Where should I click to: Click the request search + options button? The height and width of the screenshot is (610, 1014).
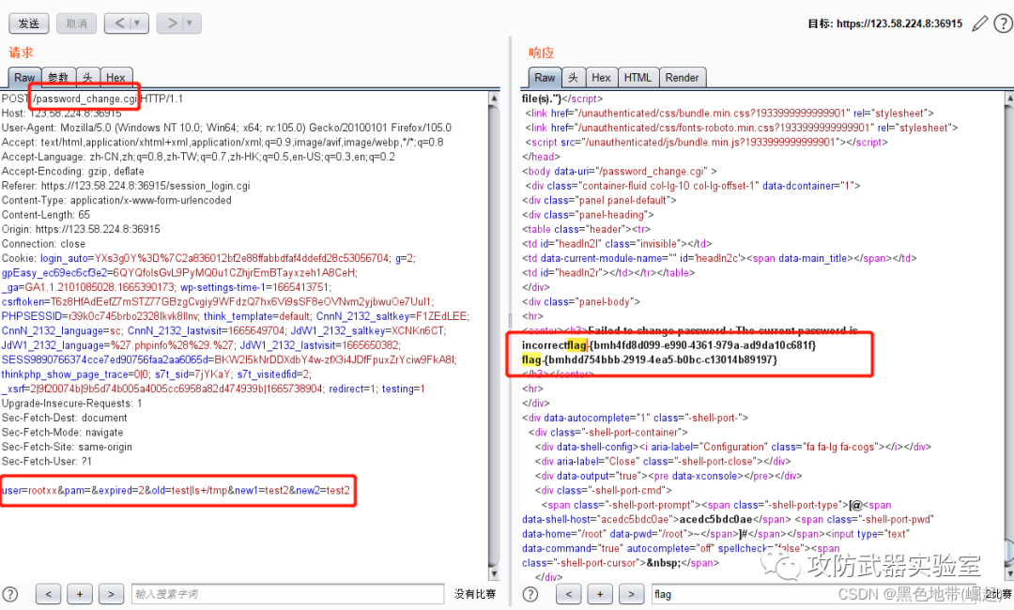[80, 594]
